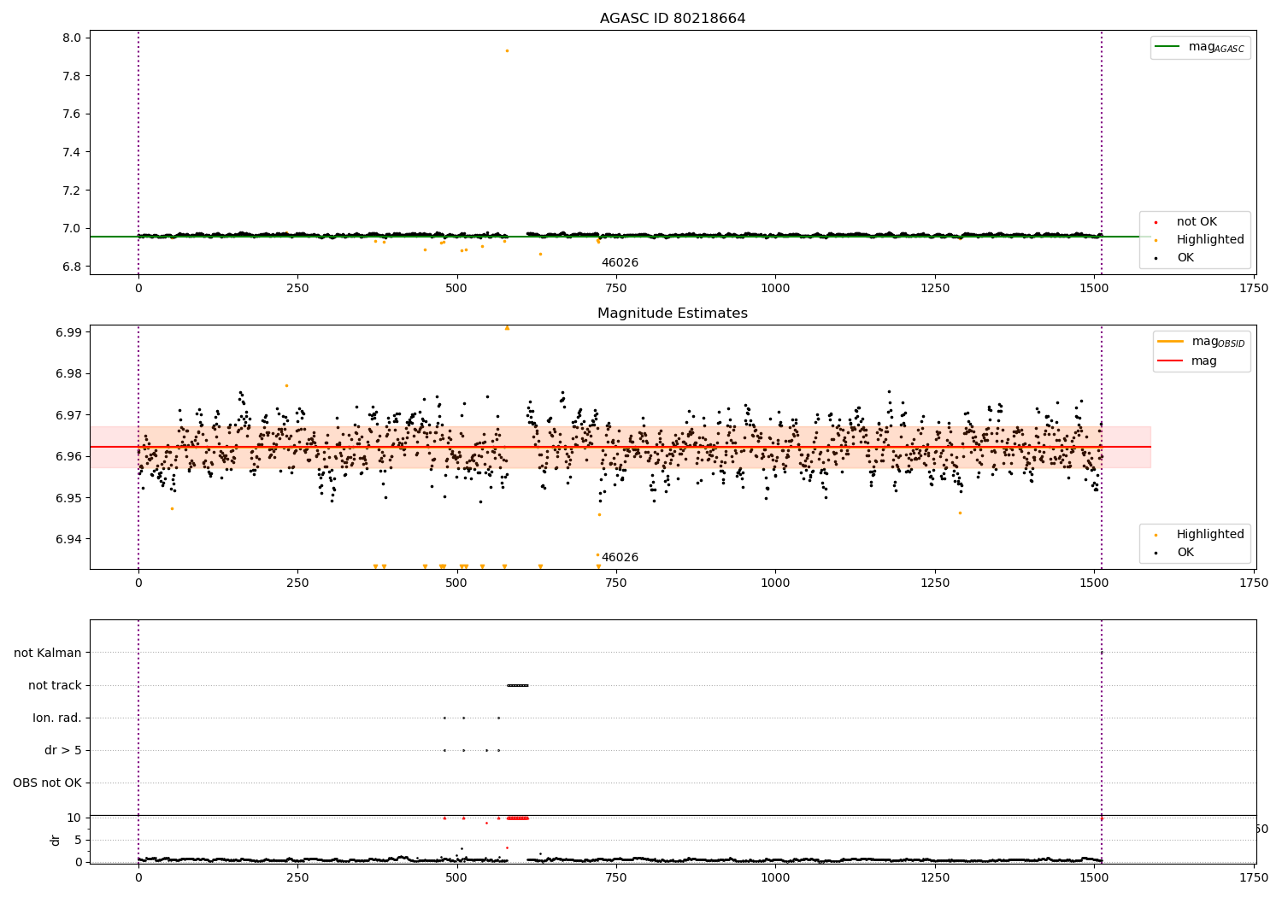Image resolution: width=1282 pixels, height=897 pixels.
Task: Click the red 'mag' legend line sample
Action: point(1171,361)
